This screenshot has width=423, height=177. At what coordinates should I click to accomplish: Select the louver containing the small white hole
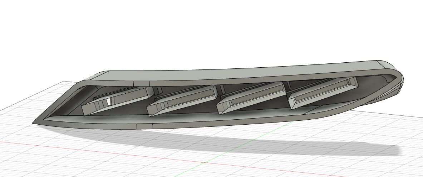pyautogui.click(x=118, y=101)
